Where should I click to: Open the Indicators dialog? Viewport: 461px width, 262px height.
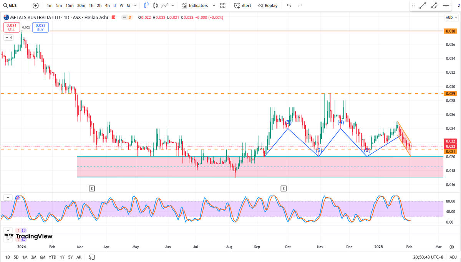point(195,5)
